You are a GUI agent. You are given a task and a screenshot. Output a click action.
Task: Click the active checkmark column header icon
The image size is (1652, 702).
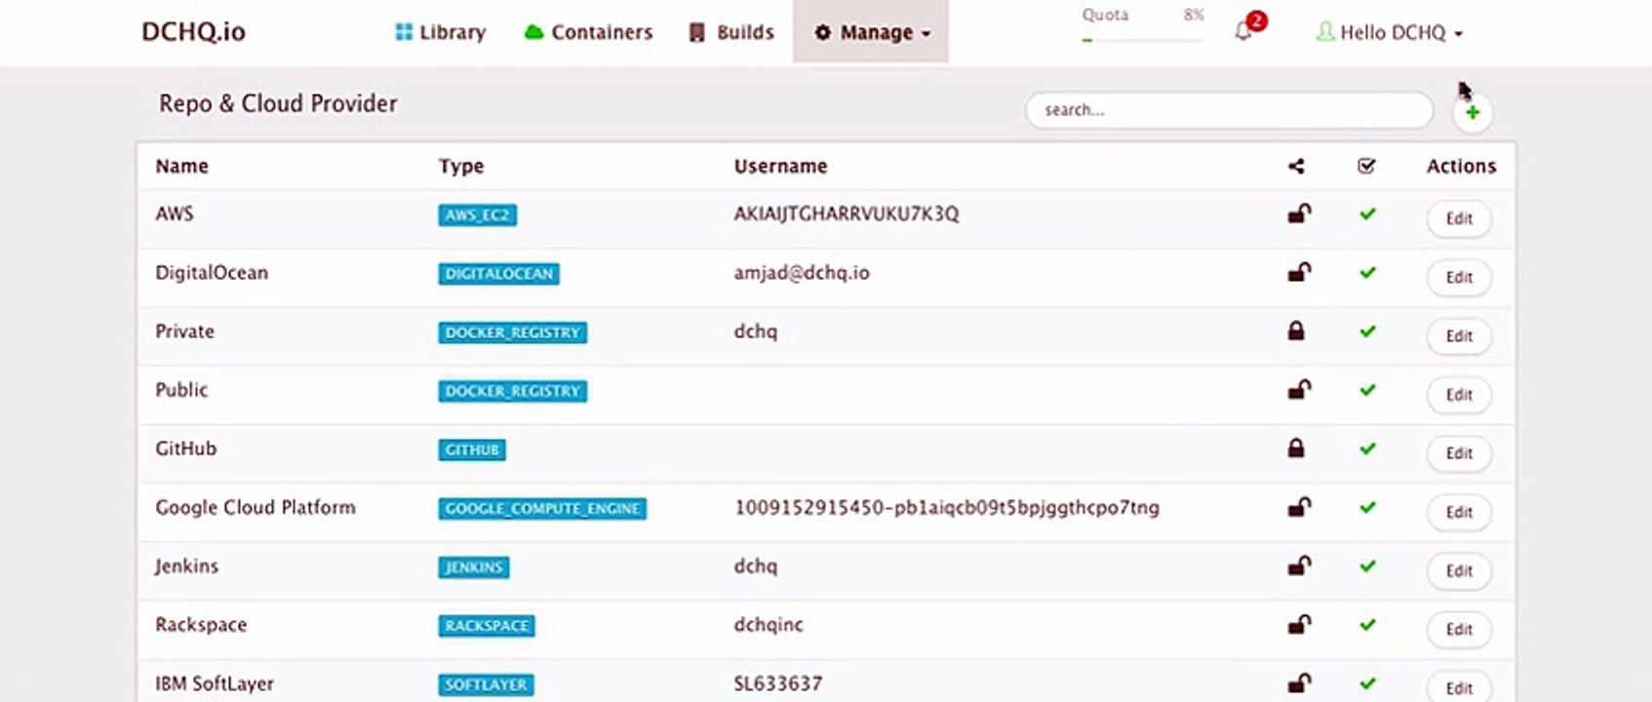pyautogui.click(x=1366, y=167)
